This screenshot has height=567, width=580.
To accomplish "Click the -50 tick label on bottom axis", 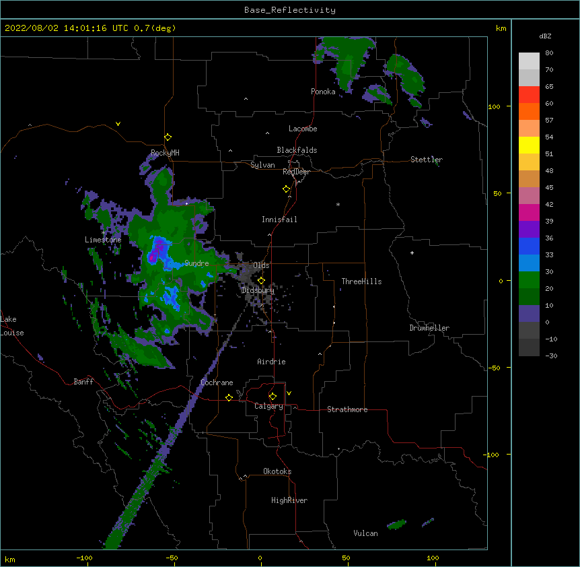I will click(x=172, y=558).
